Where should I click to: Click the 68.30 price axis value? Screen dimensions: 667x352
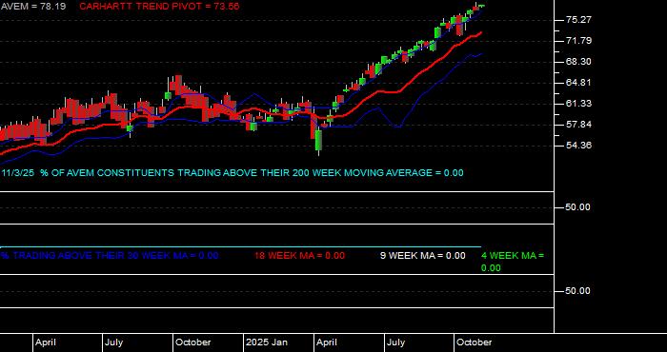click(x=579, y=62)
